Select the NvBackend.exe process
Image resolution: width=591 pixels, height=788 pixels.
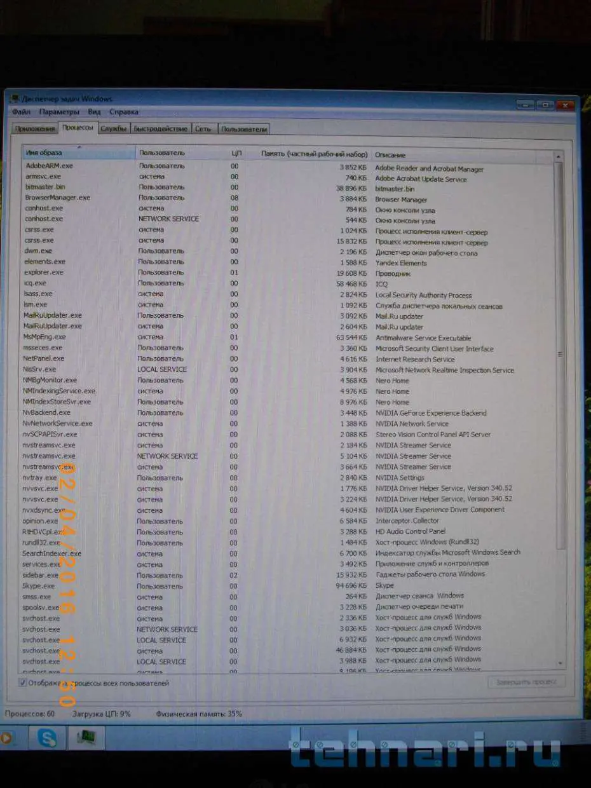tap(288, 412)
